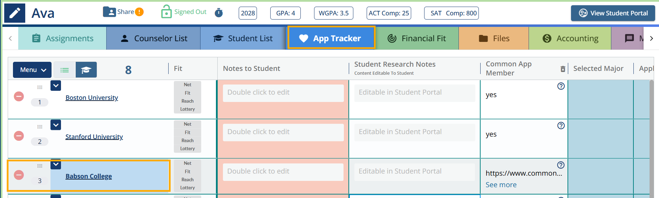Click help icon in Stanford University row
The image size is (659, 198).
[561, 126]
